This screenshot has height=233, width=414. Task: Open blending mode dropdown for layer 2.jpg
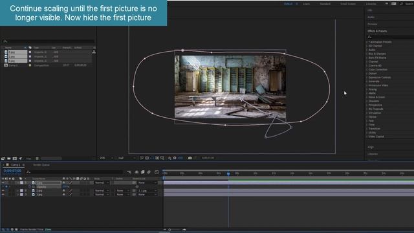(x=102, y=190)
